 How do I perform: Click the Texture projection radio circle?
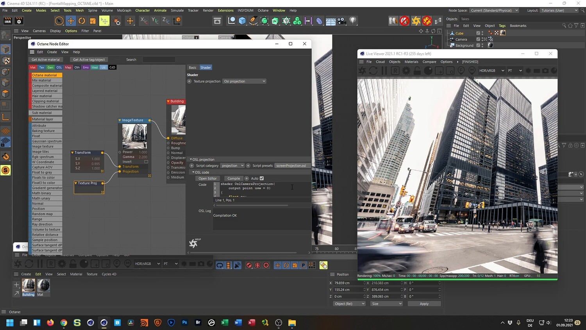[189, 81]
